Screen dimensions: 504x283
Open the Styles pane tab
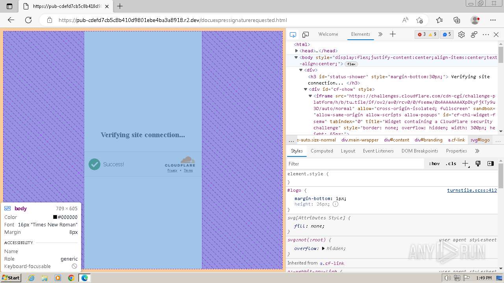coord(296,151)
